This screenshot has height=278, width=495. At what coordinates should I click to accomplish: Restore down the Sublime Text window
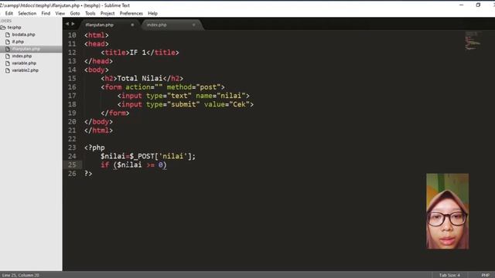point(478,5)
